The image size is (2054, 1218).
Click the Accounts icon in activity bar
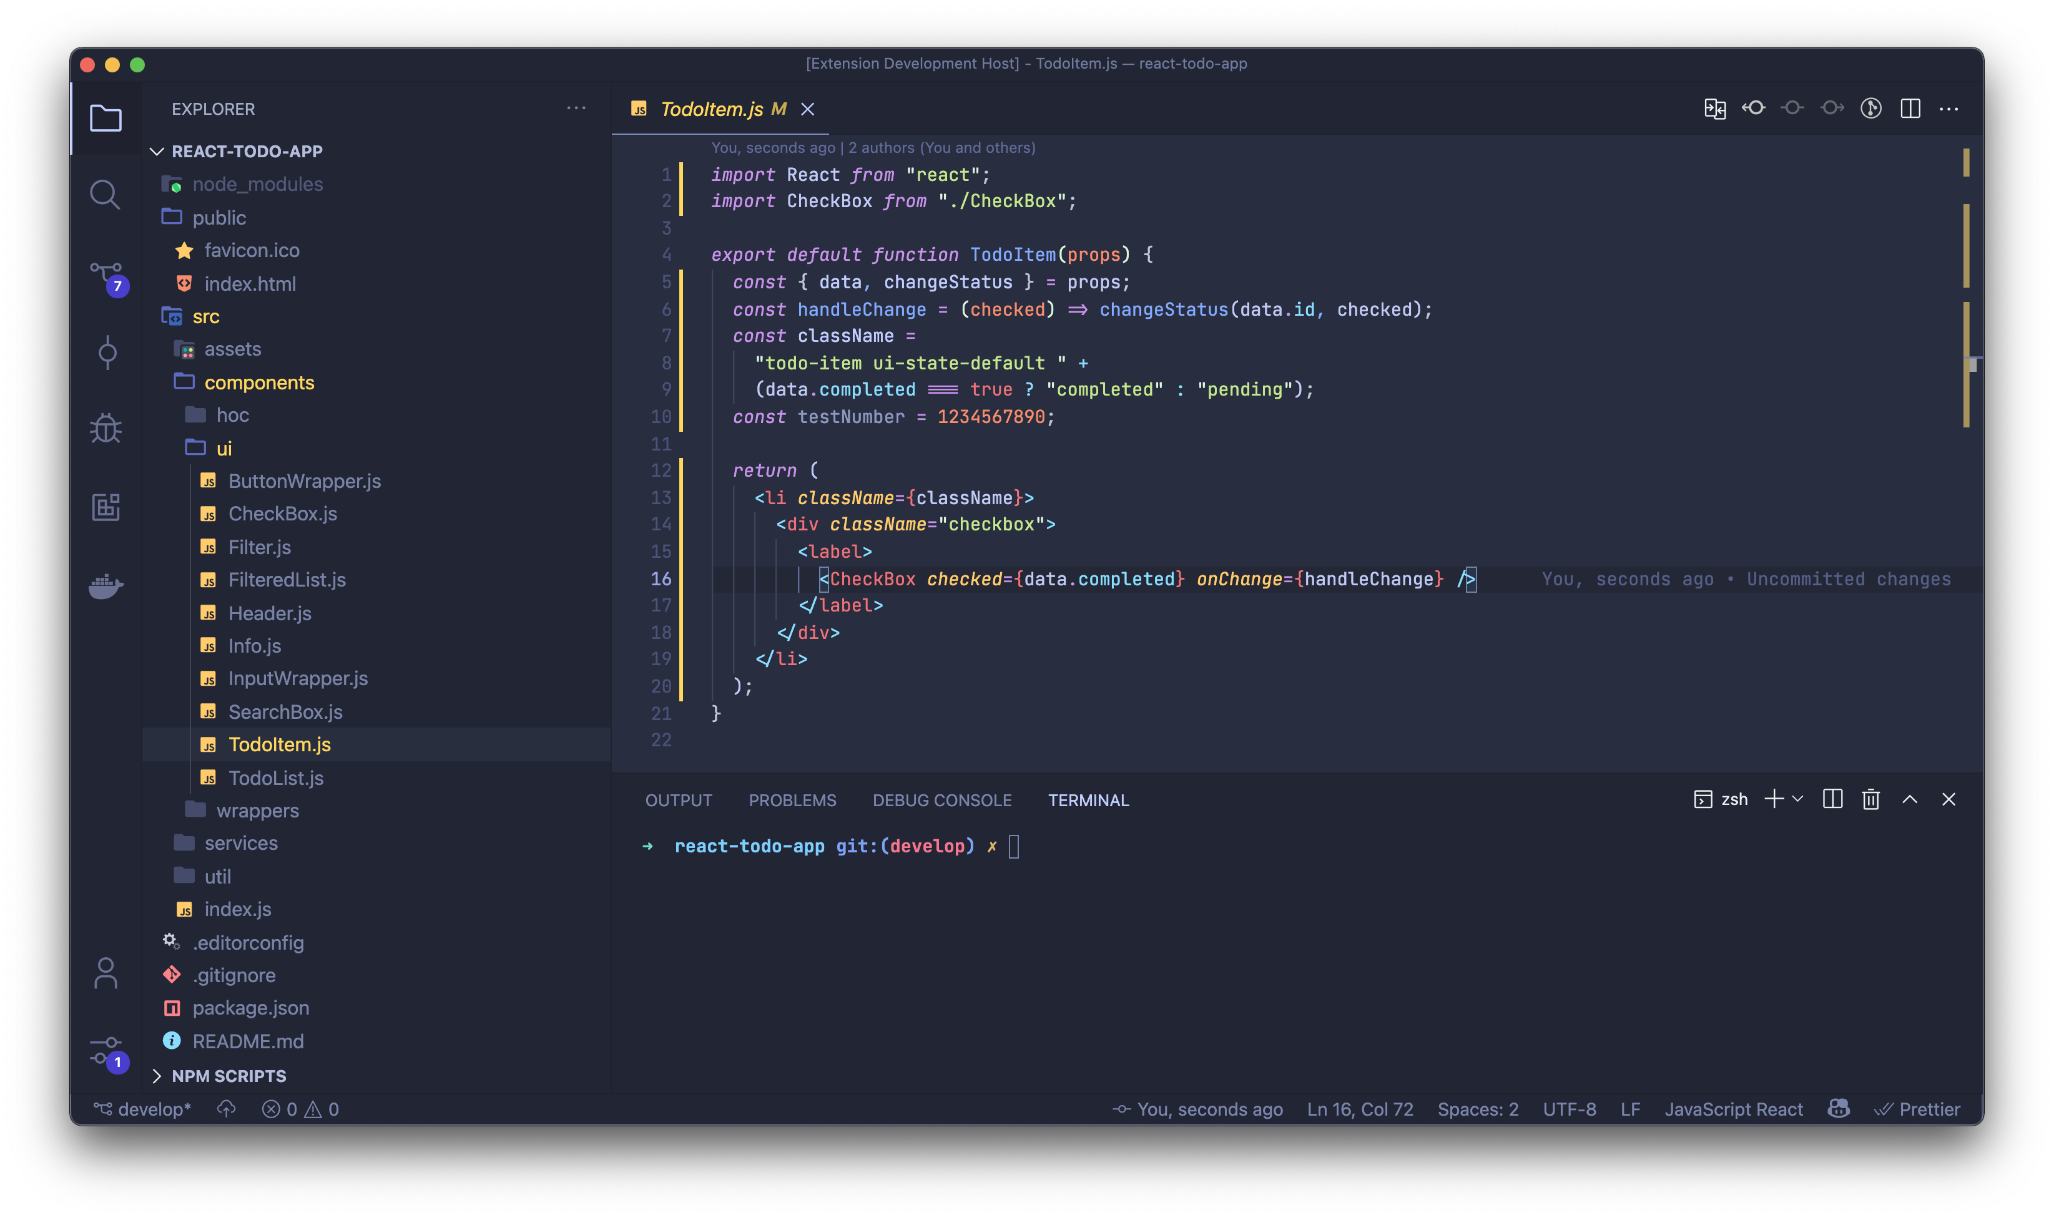(106, 973)
